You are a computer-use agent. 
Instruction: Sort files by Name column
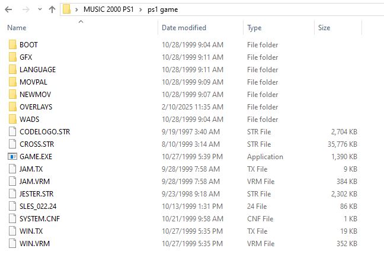[17, 28]
